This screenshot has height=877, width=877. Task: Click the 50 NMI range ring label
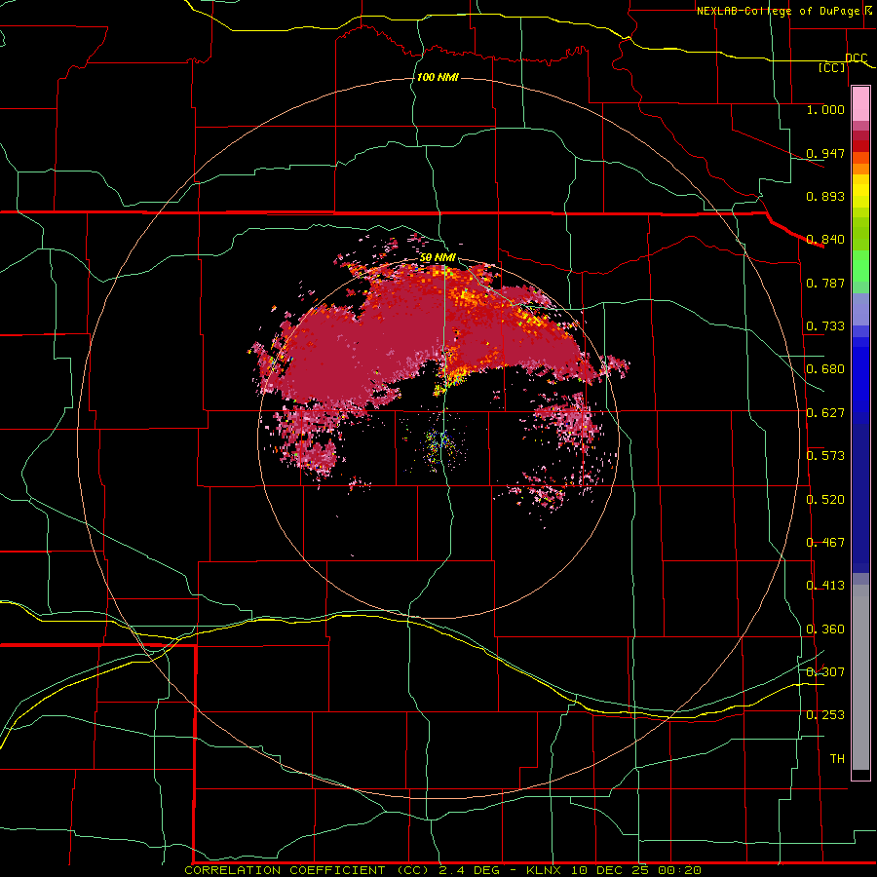438,257
